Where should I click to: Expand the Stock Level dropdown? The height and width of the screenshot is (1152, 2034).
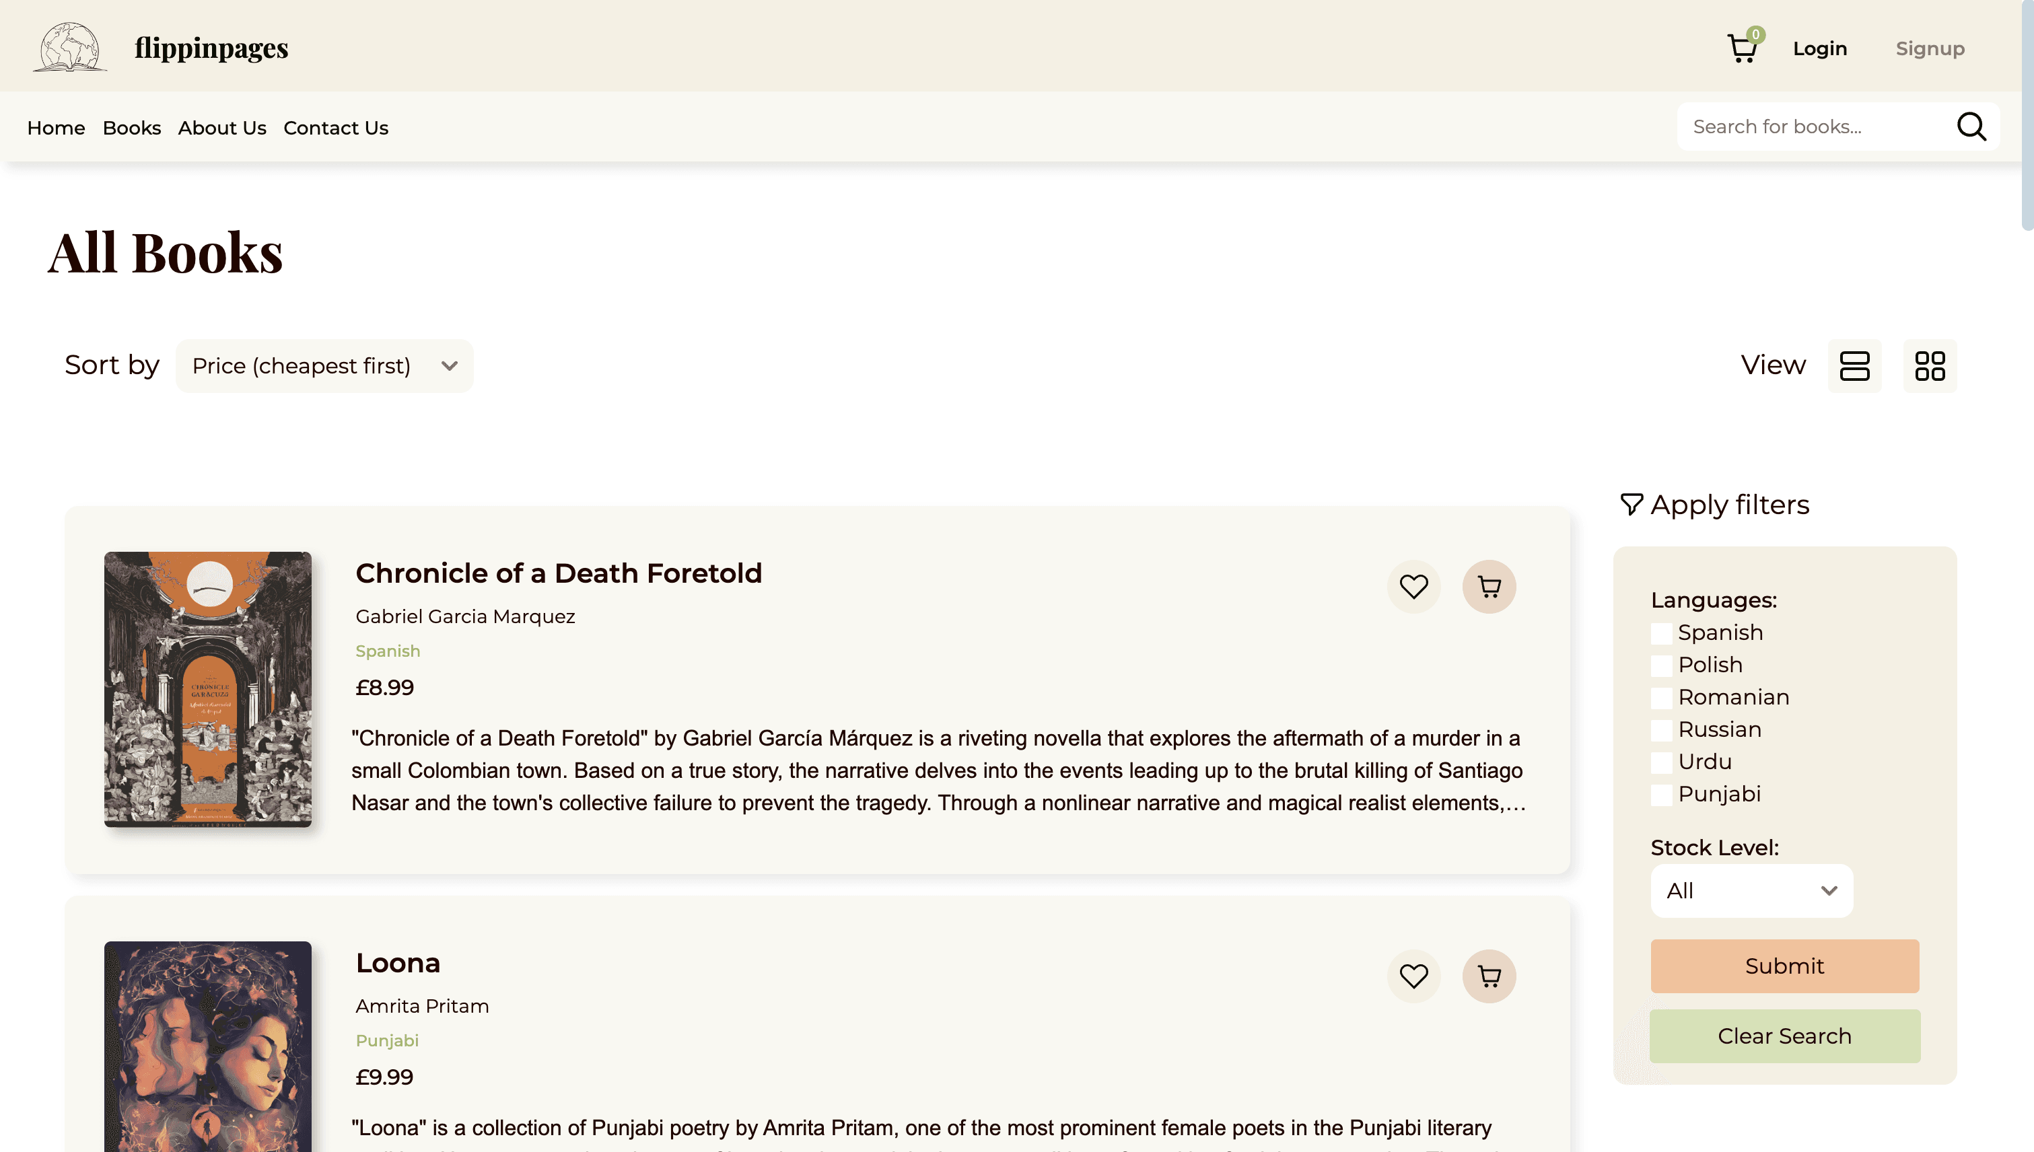tap(1751, 891)
